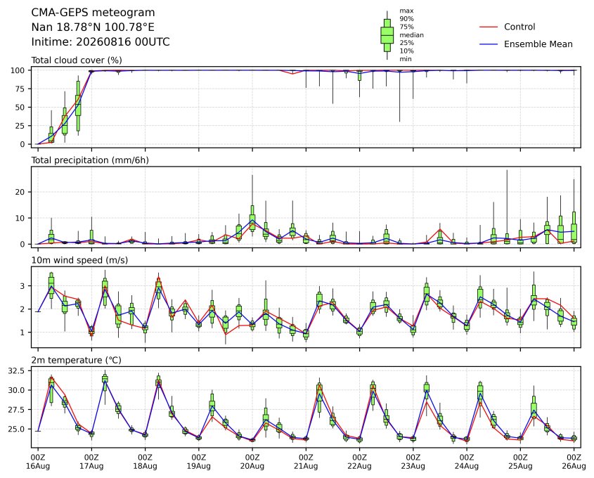Click the "27.5" tick on temperature axis
594x478 pixels.
[x=17, y=410]
